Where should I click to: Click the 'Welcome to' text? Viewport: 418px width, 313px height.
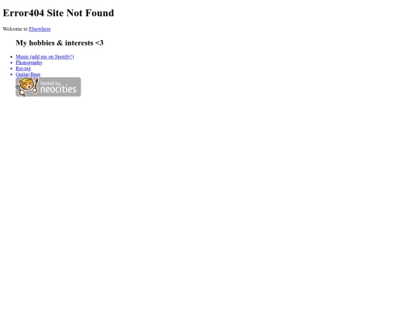point(15,29)
